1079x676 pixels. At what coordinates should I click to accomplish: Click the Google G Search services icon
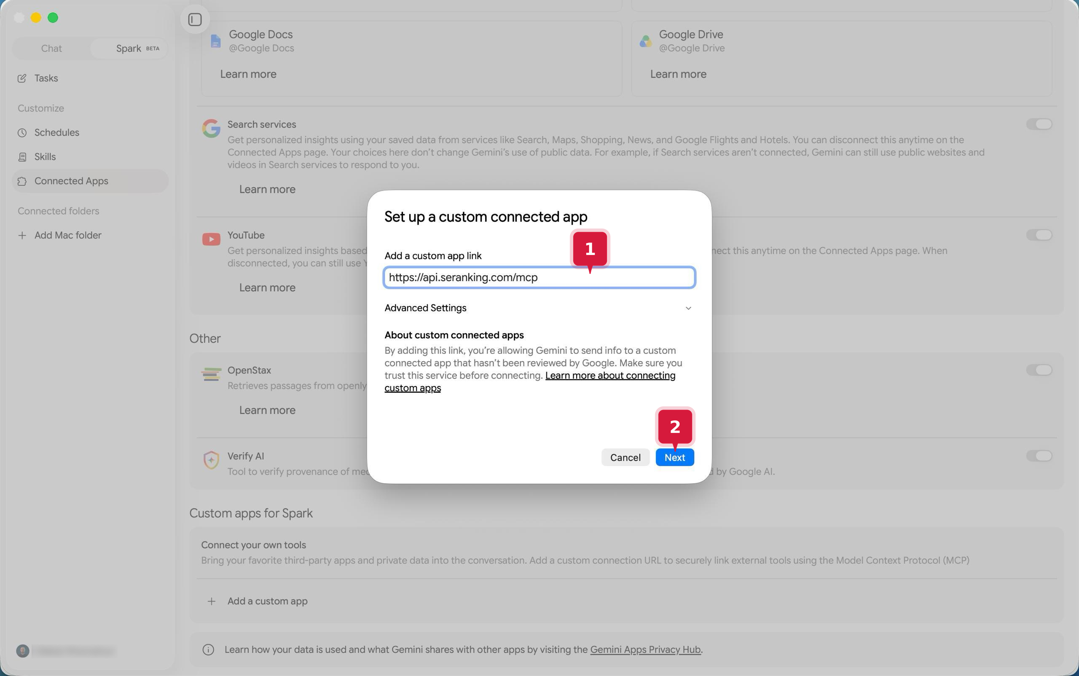(x=211, y=128)
